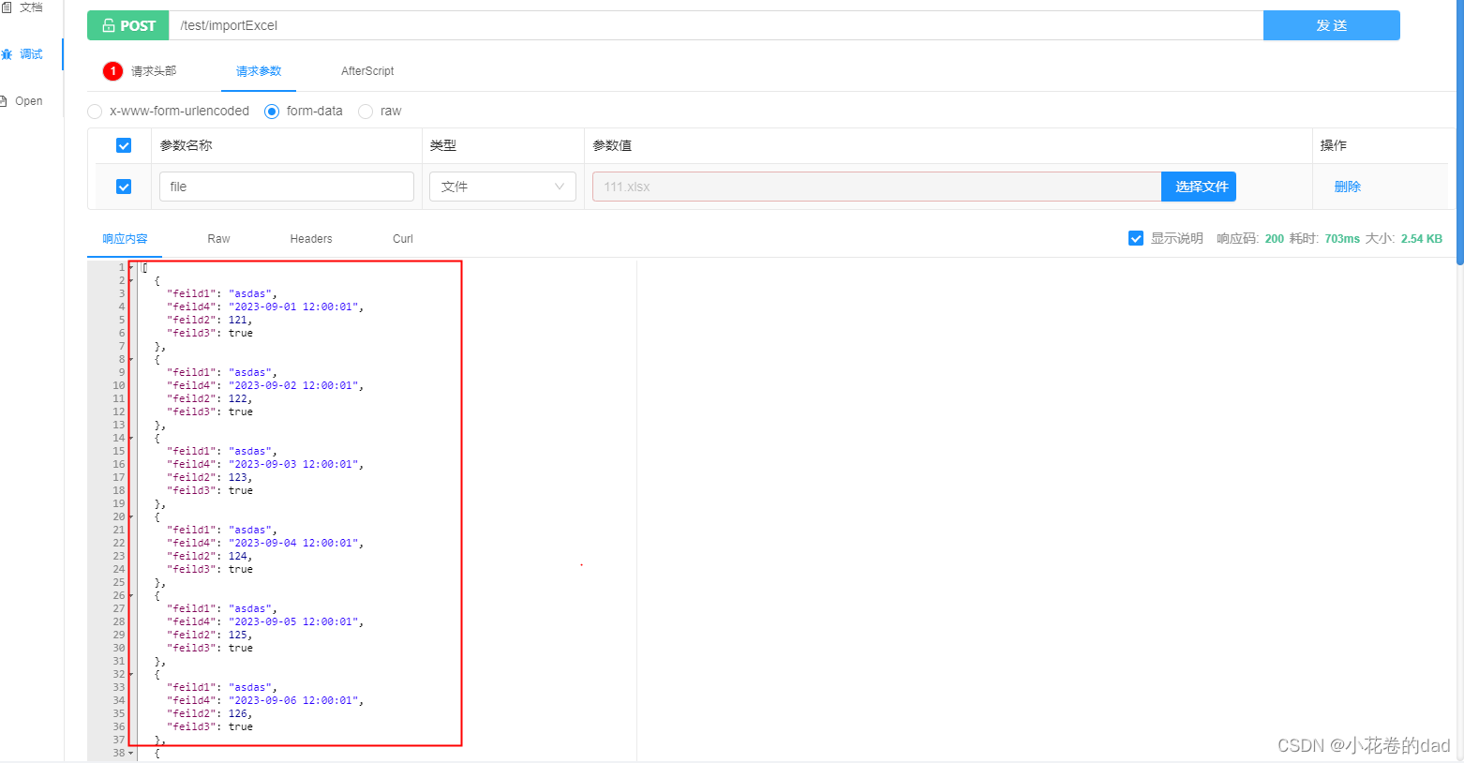Viewport: 1464px width, 763px height.
Task: Click the file parameter name input
Action: (287, 187)
